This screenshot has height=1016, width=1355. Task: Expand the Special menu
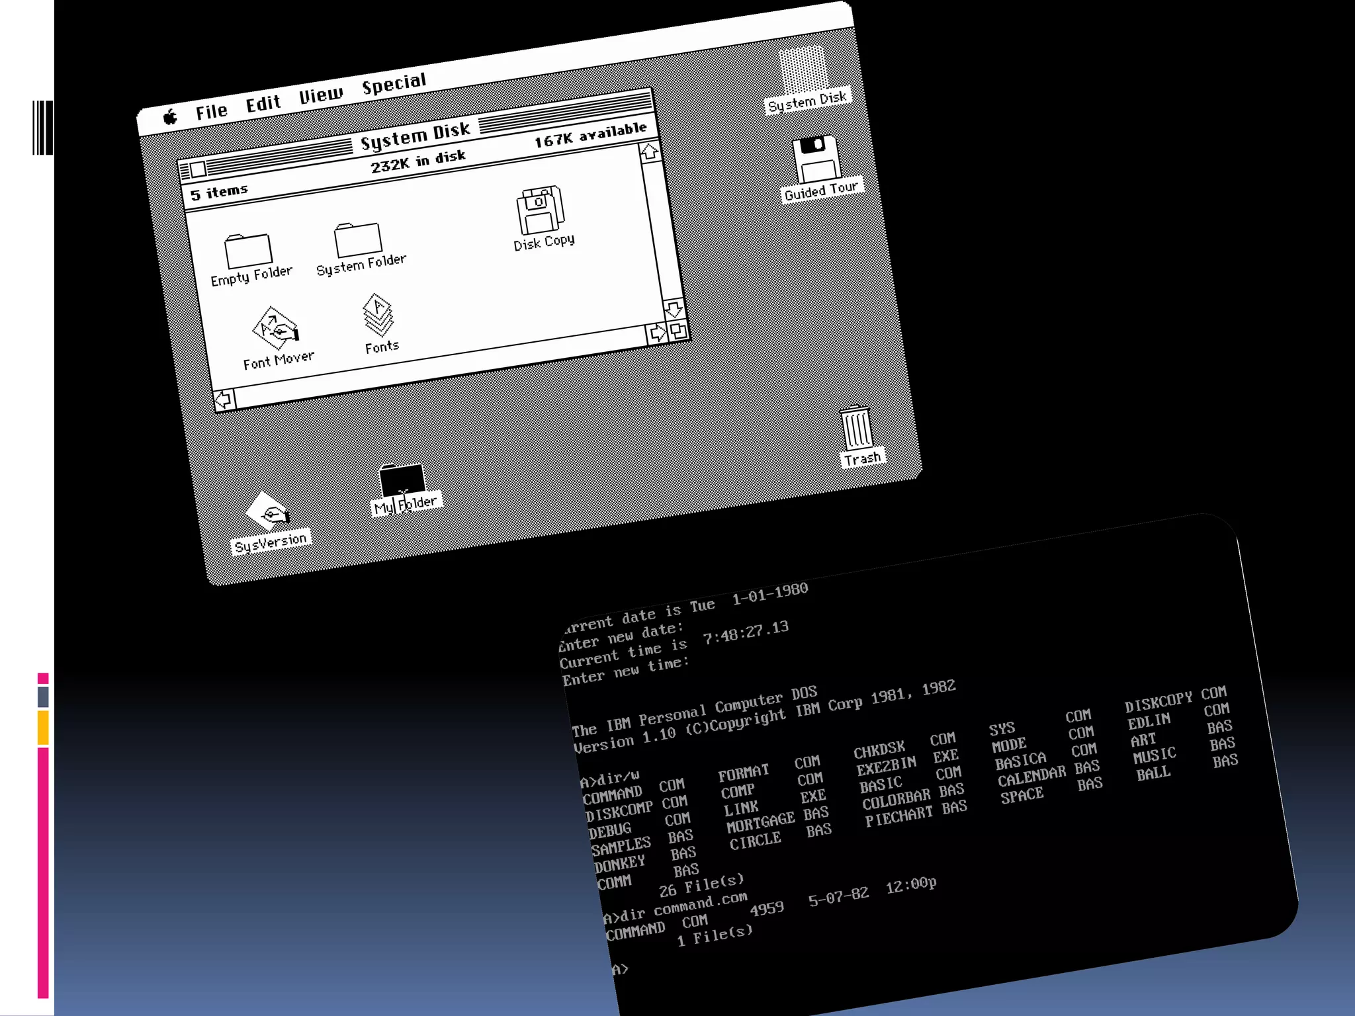pos(394,84)
